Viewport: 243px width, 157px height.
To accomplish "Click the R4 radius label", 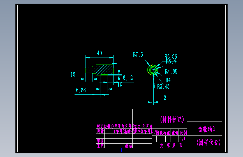I will pos(168,80).
